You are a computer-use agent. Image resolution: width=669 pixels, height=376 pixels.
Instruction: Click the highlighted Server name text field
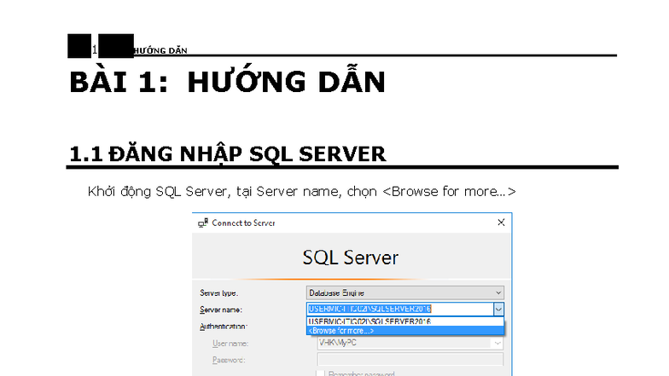(400, 309)
